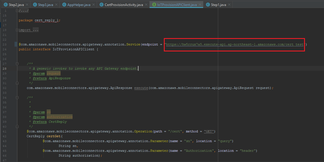Click the 'execute' method name
Image resolution: width=324 pixels, height=162 pixels.
(x=141, y=88)
